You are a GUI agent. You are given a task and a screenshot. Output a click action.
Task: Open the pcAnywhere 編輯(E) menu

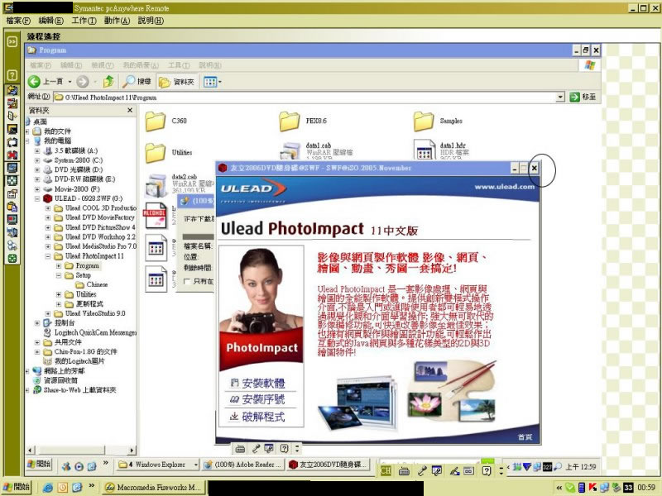[x=50, y=20]
